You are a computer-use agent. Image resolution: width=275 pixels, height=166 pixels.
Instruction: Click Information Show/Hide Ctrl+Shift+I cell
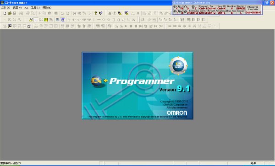[253, 10]
